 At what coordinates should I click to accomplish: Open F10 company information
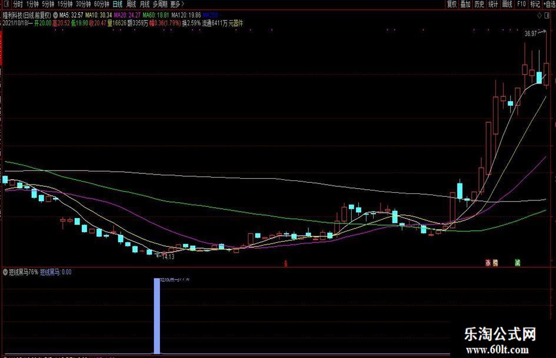tap(521, 4)
